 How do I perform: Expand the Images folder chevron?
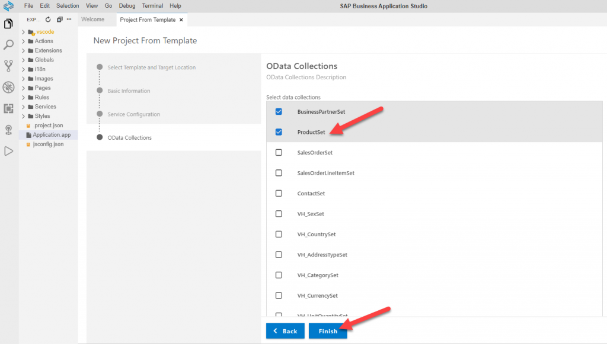[x=23, y=79]
